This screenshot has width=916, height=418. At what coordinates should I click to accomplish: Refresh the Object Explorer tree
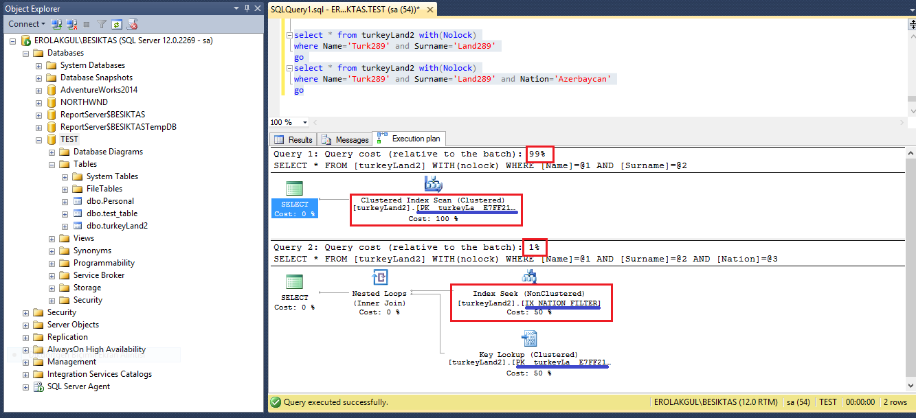point(117,24)
